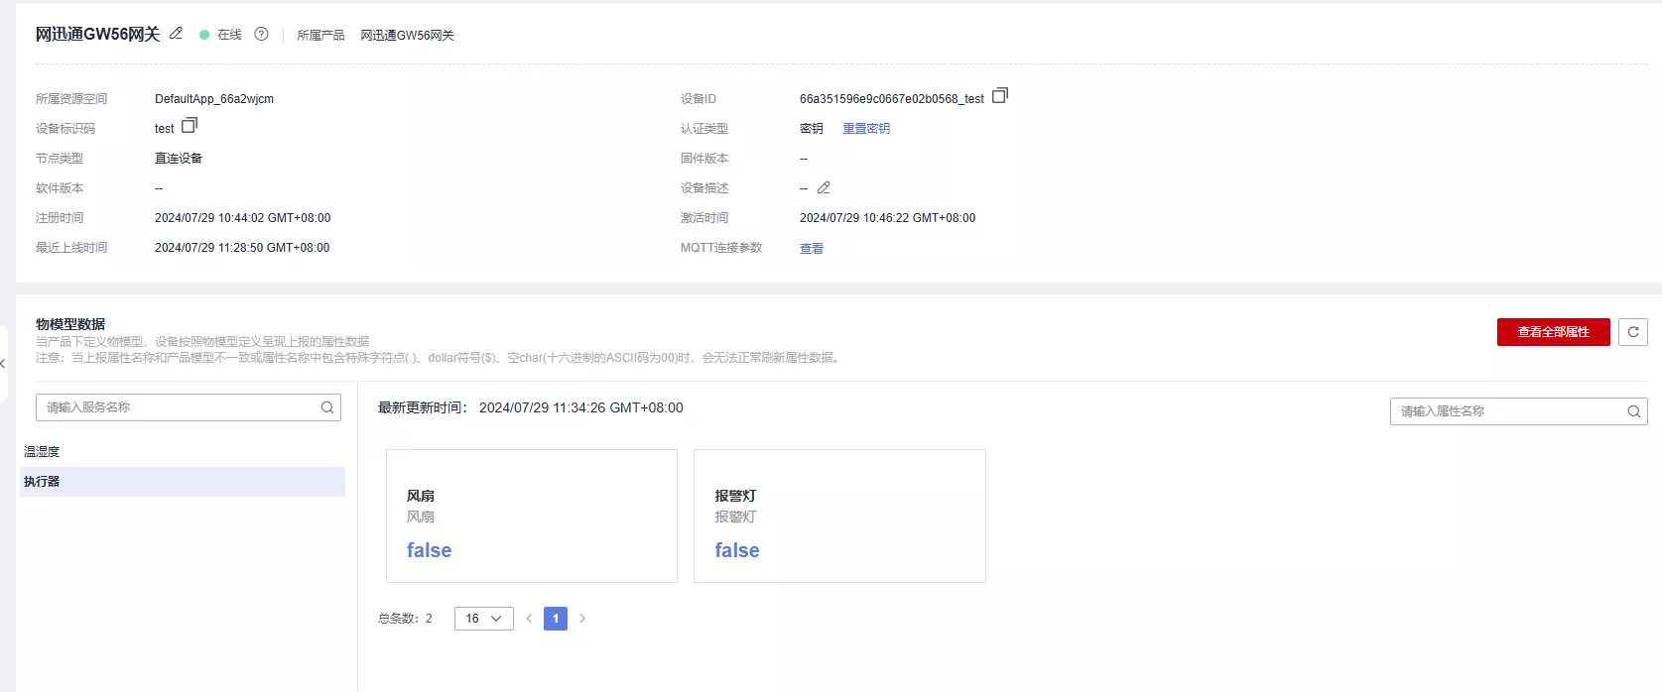1662x692 pixels.
Task: Click into the property name search field
Action: (1508, 411)
